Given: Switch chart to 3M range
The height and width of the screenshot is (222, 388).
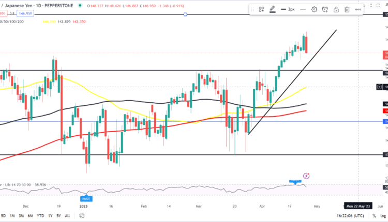Looking at the screenshot, I should point(22,215).
